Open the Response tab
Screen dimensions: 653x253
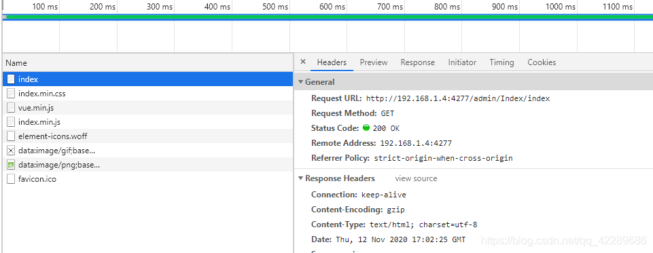[x=418, y=62]
